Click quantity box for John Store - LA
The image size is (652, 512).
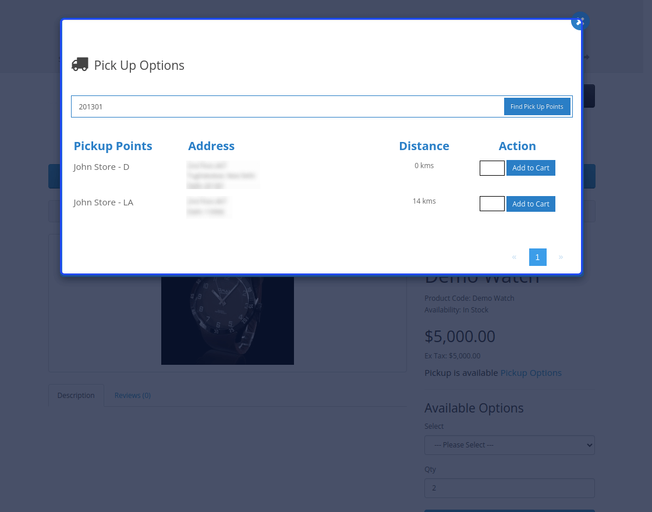[492, 204]
